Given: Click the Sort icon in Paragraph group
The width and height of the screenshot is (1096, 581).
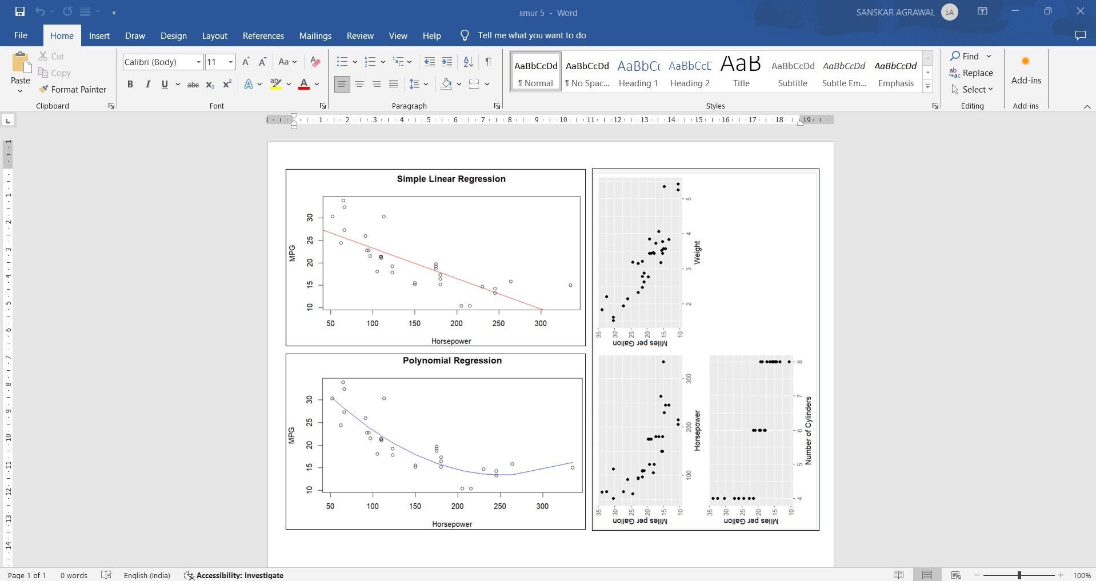Looking at the screenshot, I should point(468,61).
